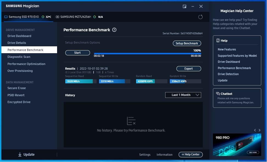The width and height of the screenshot is (267, 162).
Task: Click the results timestamp 2022-10-01 02:39:28
Action: (x=94, y=69)
